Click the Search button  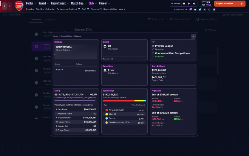coord(175,4)
